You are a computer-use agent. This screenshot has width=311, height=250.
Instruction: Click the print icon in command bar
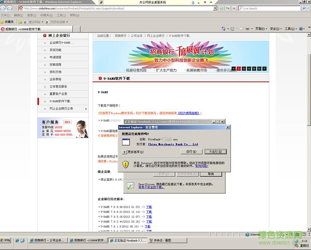pyautogui.click(x=247, y=29)
